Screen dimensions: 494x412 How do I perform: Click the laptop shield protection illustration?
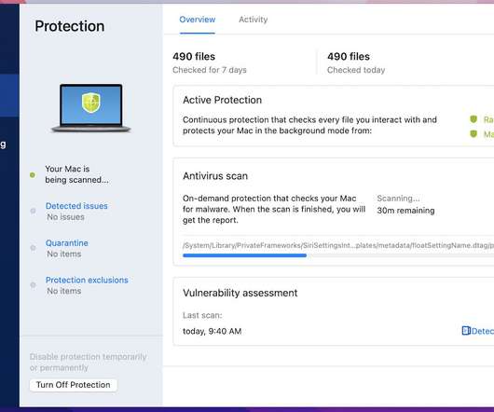coord(91,108)
